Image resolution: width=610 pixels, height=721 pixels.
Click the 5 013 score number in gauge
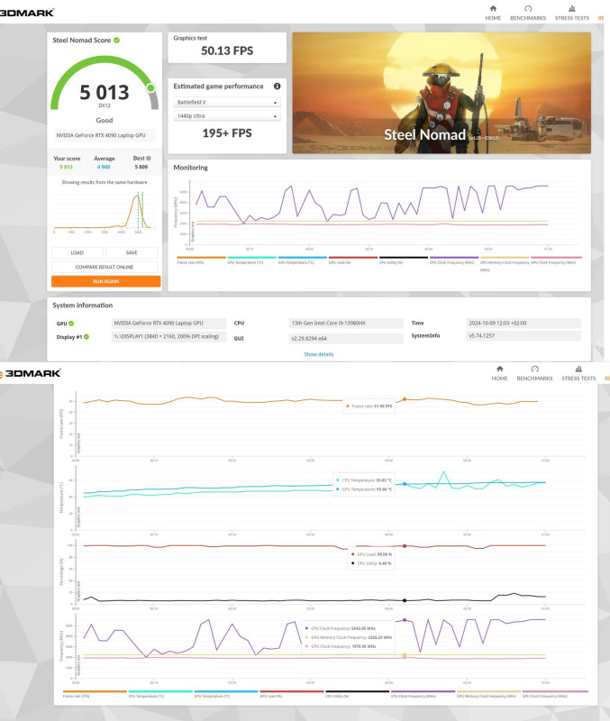[105, 93]
